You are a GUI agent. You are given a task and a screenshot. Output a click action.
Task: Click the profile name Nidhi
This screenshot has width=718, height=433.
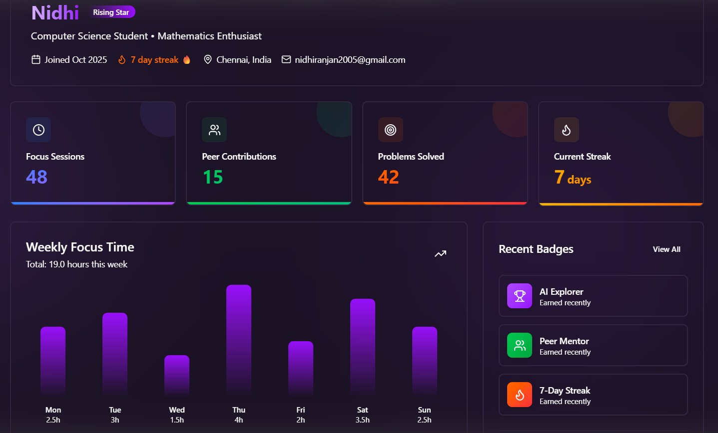click(x=55, y=12)
